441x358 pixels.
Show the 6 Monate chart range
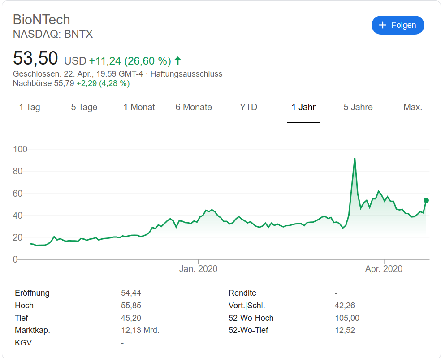[x=194, y=107]
